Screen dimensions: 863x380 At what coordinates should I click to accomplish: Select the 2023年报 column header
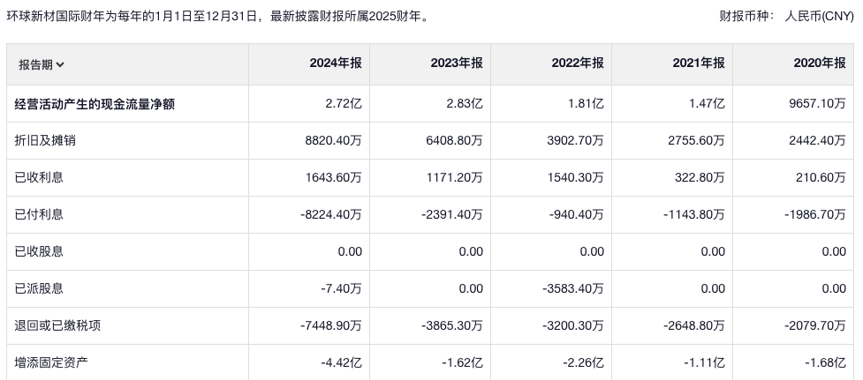[x=456, y=63]
